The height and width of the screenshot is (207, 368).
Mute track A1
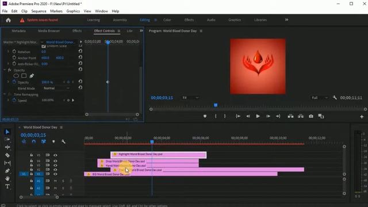coord(55,181)
